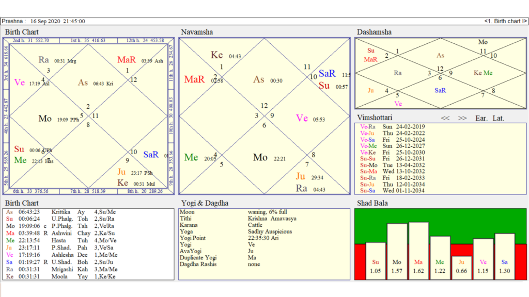Click the Duplicate Yogi Ma row
Image resolution: width=529 pixels, height=297 pixels.
[218, 258]
